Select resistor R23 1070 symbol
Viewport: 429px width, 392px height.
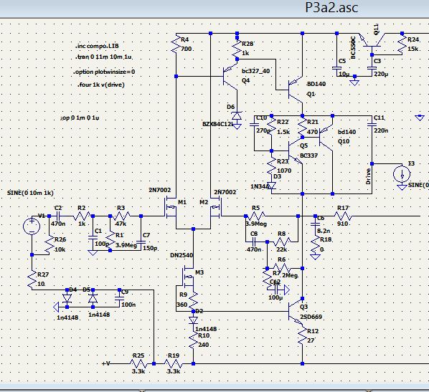click(271, 166)
